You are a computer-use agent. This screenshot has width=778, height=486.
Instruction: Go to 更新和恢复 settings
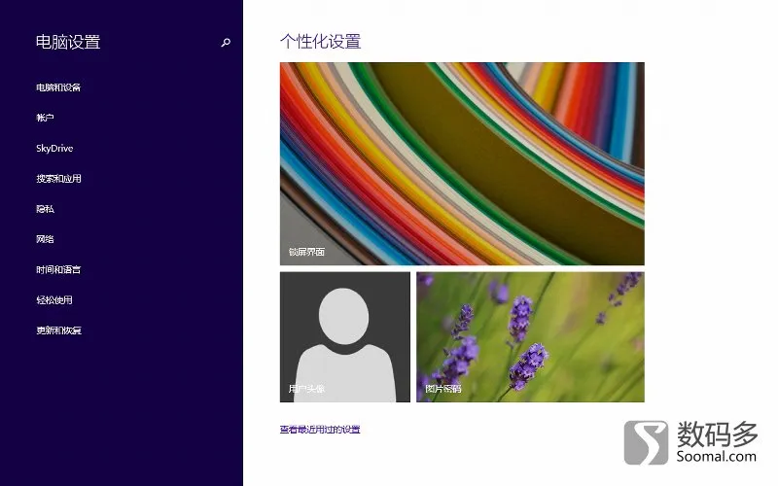pyautogui.click(x=58, y=330)
